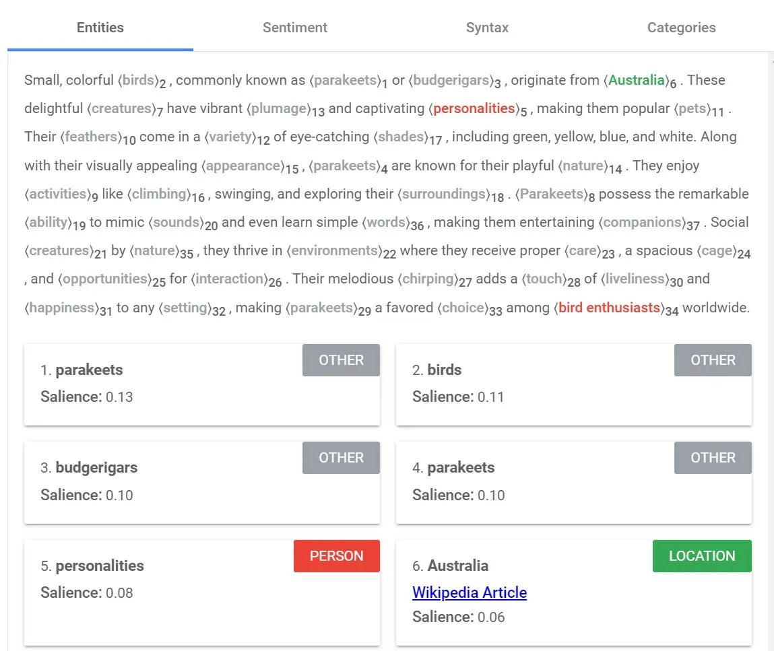This screenshot has height=651, width=774.
Task: Open Australia's Wikipedia Article link
Action: pyautogui.click(x=469, y=592)
